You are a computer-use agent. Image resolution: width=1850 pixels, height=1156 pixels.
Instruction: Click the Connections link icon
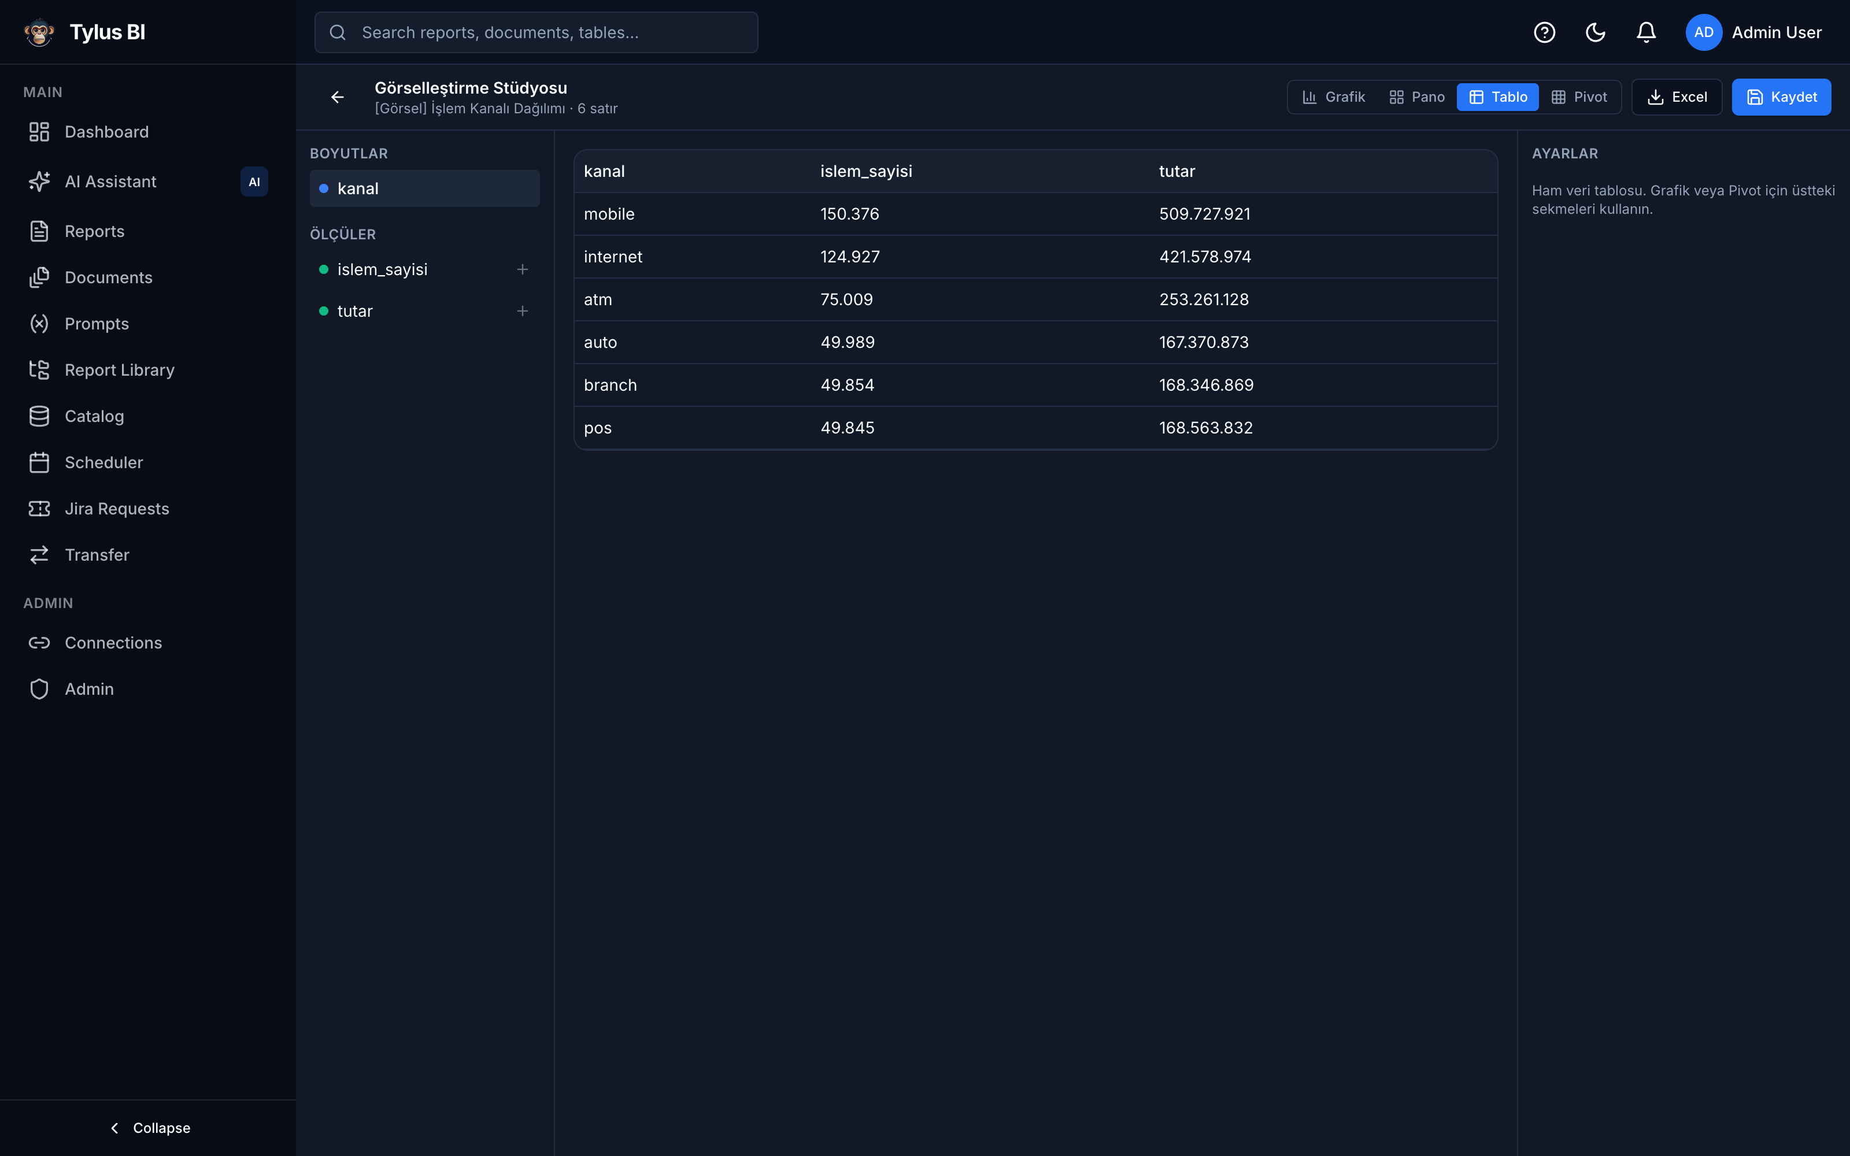pyautogui.click(x=39, y=643)
